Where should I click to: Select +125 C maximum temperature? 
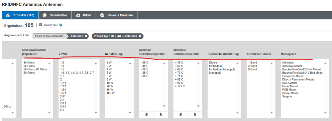pos(180,86)
